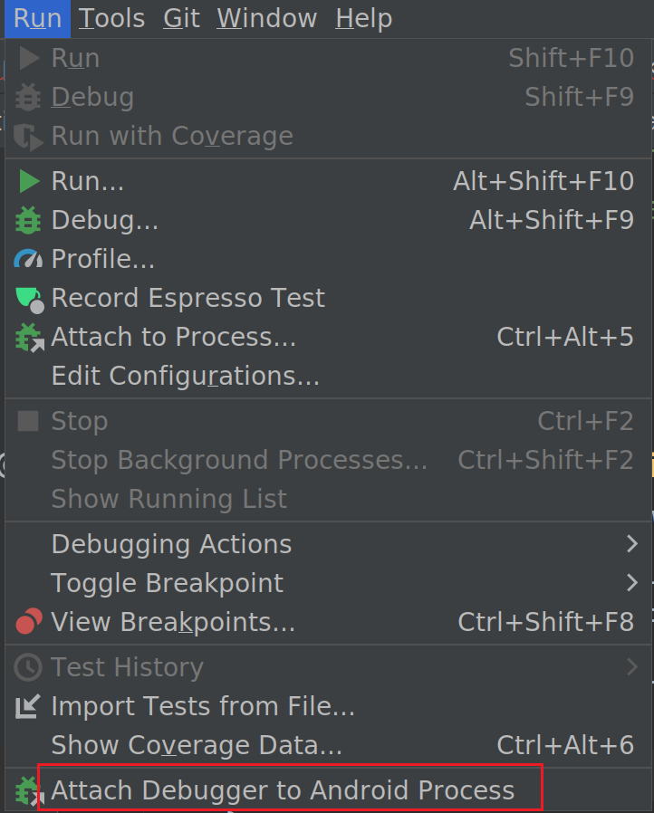
Task: Expand the Debugging Actions submenu arrow
Action: coord(632,544)
